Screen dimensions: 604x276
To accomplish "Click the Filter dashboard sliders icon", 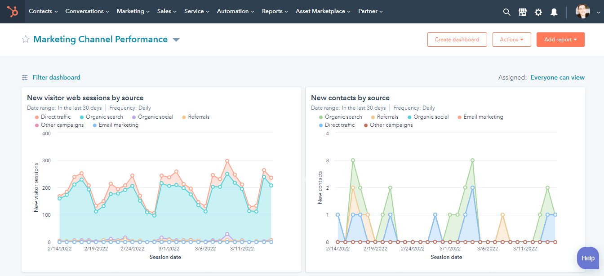I will (25, 77).
